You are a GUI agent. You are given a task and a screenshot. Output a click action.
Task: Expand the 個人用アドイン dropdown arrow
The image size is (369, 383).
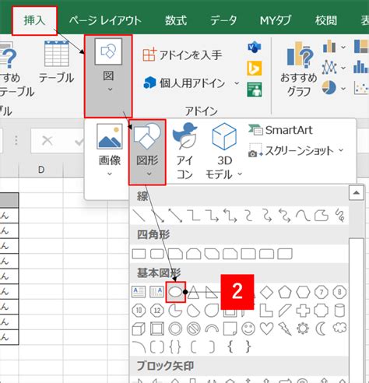(x=237, y=83)
